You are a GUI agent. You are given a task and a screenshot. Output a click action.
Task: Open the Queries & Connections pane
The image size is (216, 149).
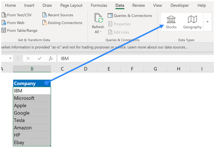[130, 16]
